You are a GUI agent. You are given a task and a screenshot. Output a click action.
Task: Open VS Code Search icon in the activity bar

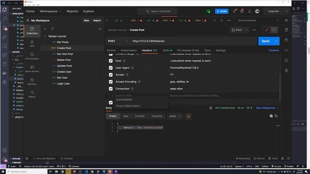[4, 18]
